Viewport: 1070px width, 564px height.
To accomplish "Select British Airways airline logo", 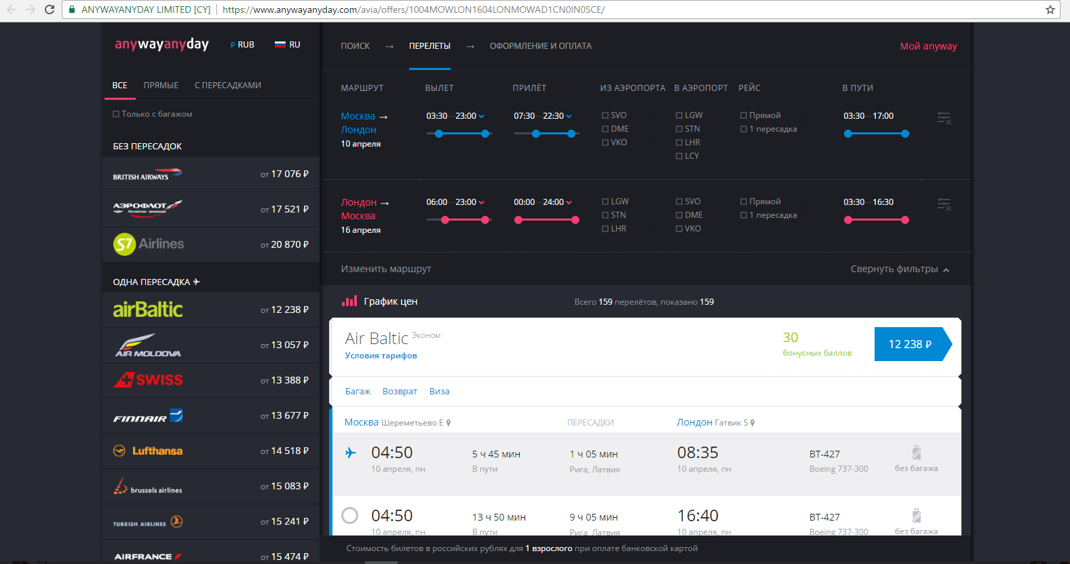I will pos(147,174).
